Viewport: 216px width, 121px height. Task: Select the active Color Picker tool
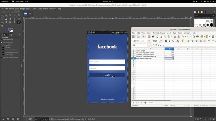[19, 23]
